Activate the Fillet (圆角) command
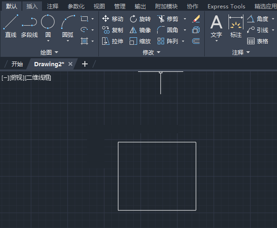Image resolution: width=277 pixels, height=228 pixels. click(167, 30)
